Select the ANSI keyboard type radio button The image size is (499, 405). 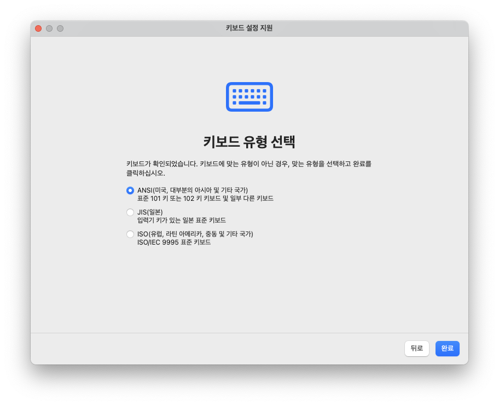point(130,190)
